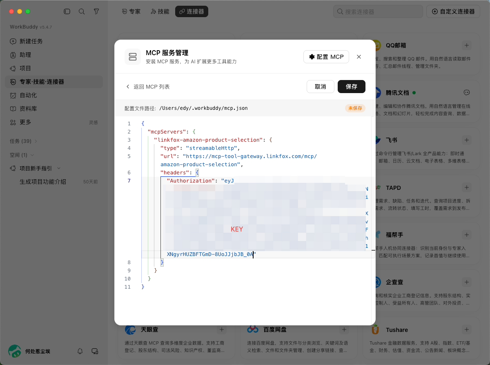
Task: Close the MCP 服务管理 dialog
Action: 359,57
